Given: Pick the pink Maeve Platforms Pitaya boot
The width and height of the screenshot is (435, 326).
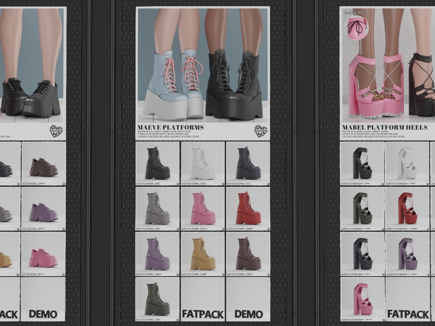Looking at the screenshot, I should pyautogui.click(x=203, y=209).
